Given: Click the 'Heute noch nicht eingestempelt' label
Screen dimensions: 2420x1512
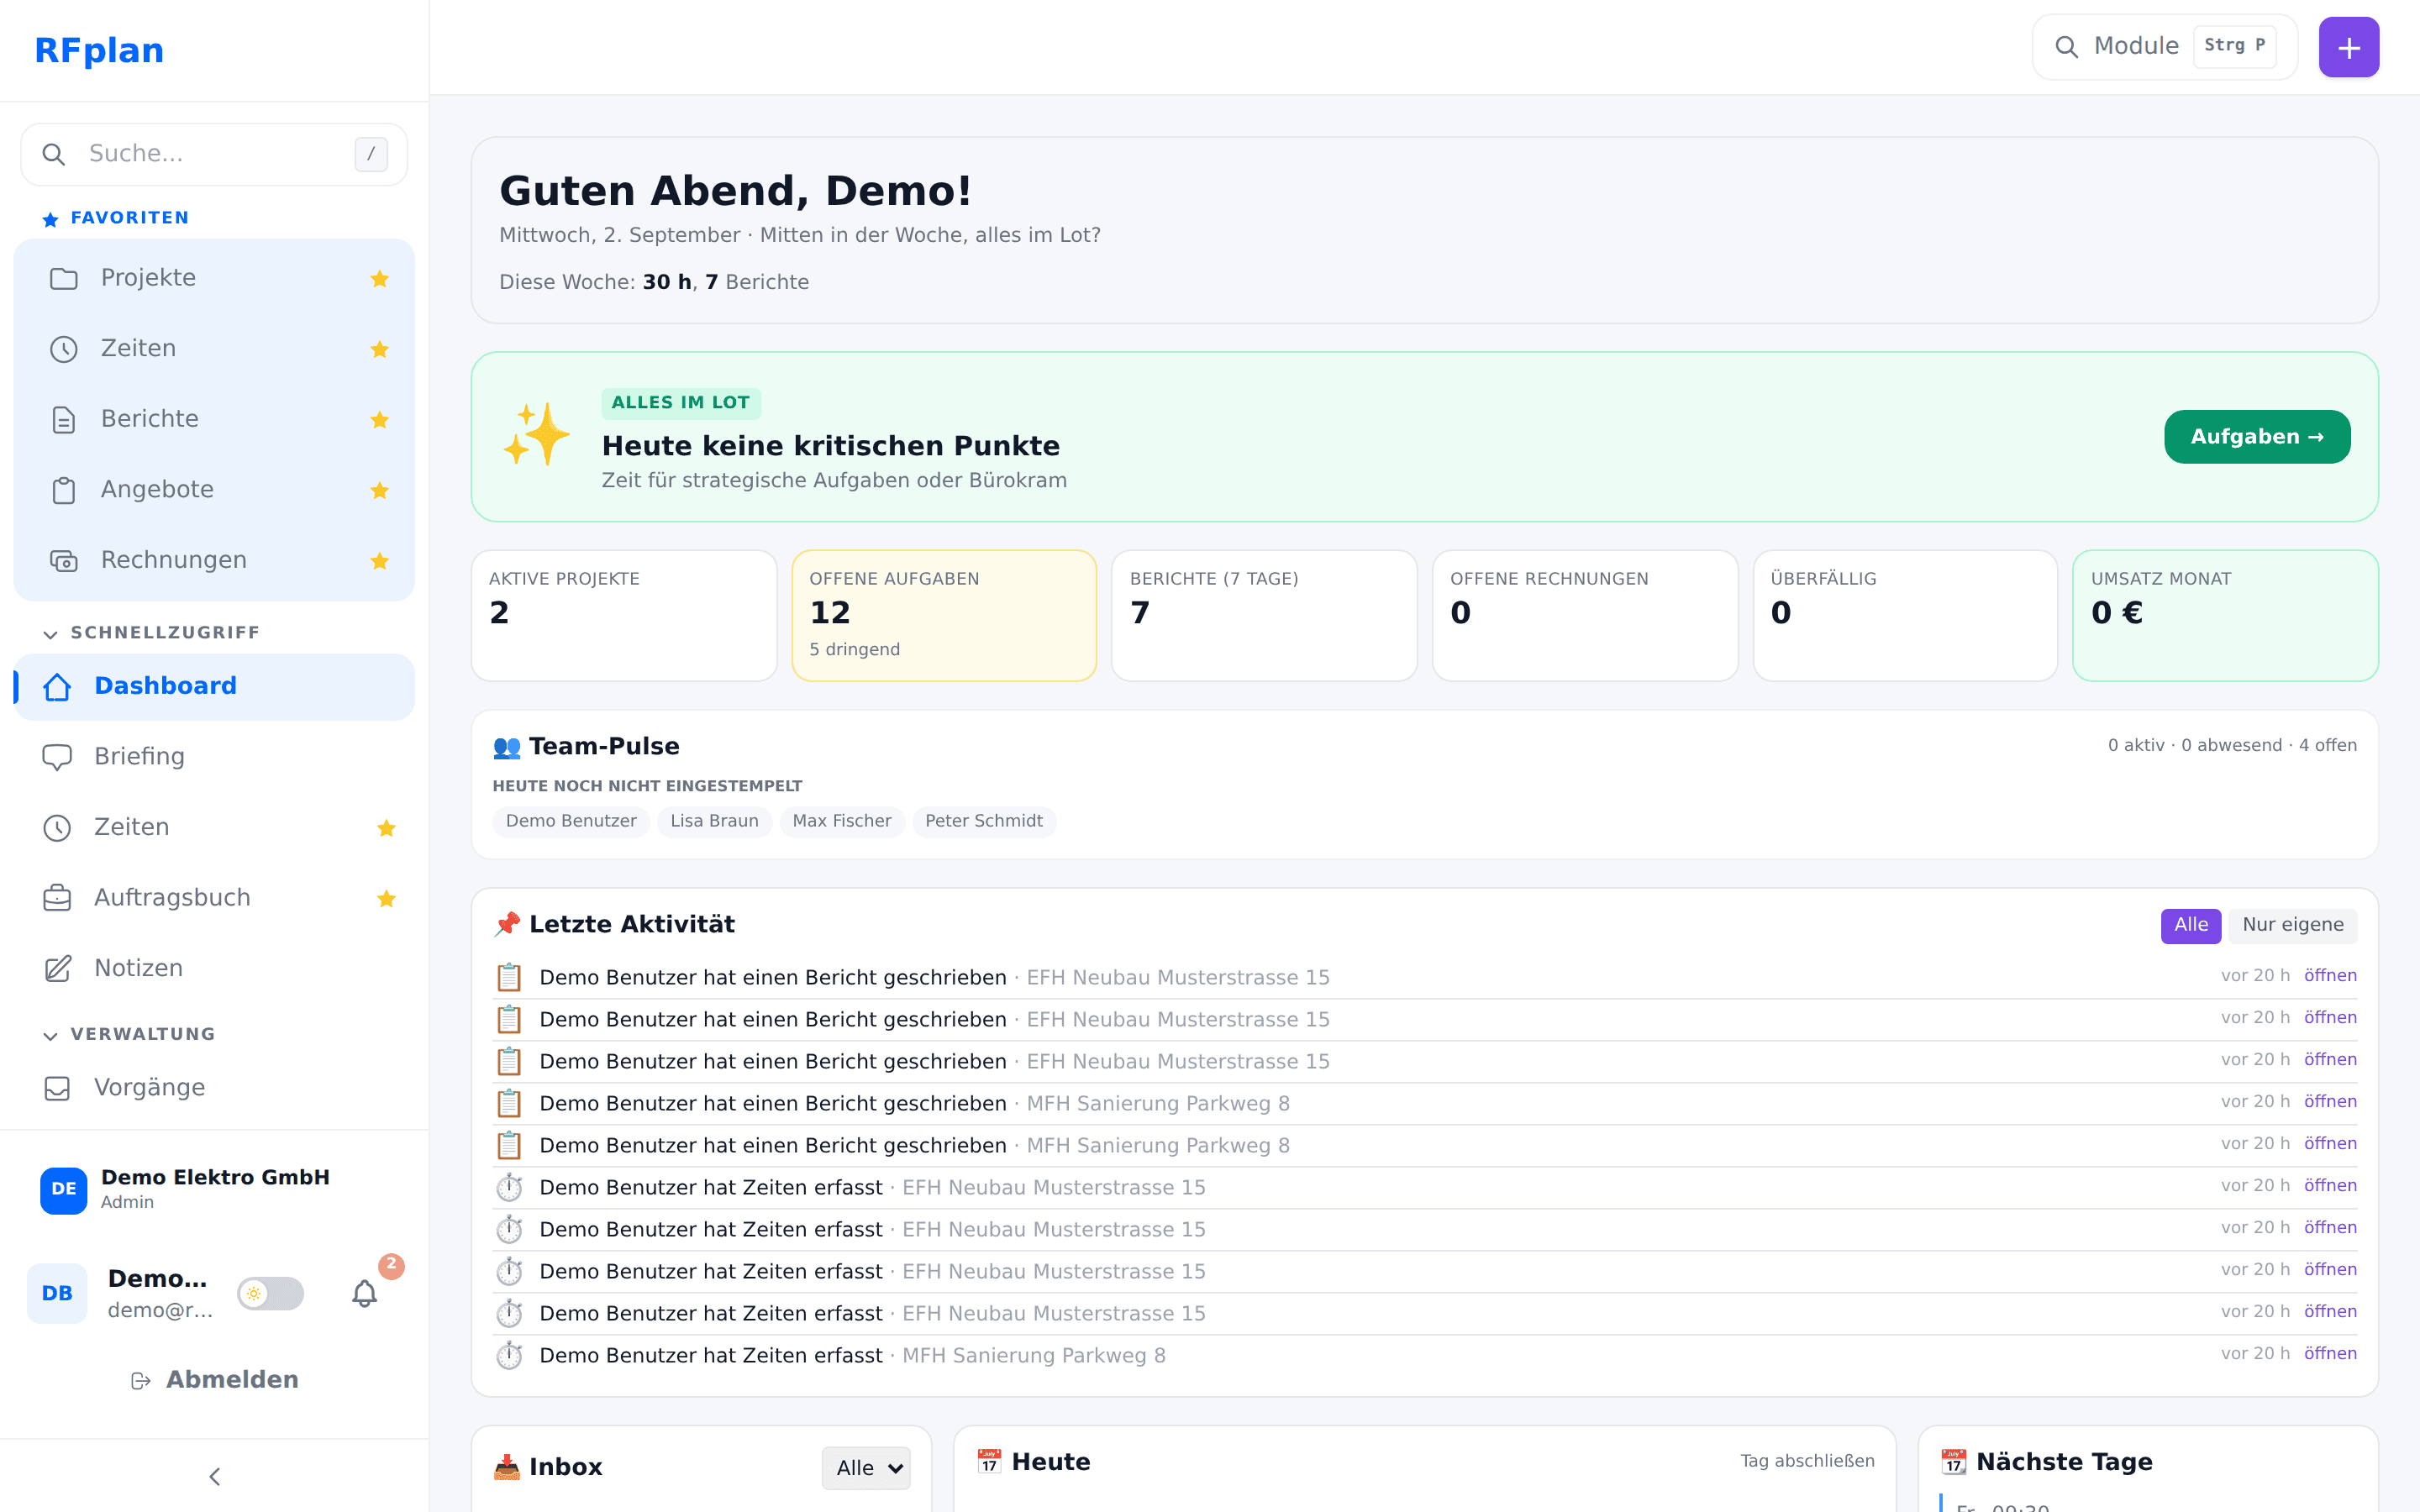Looking at the screenshot, I should (647, 787).
